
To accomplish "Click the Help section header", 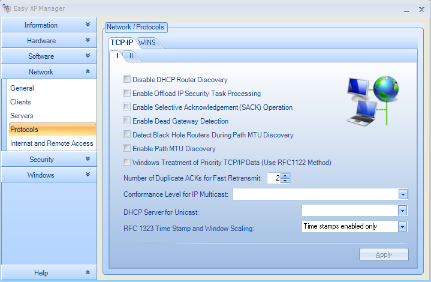I will point(49,272).
